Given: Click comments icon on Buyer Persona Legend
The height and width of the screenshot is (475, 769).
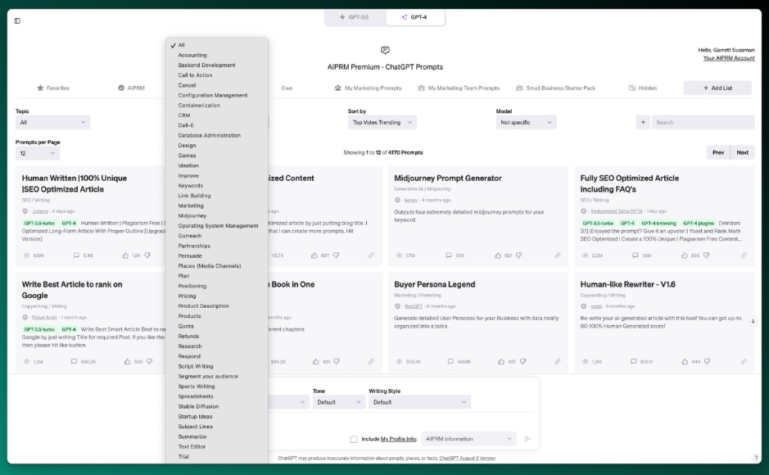Looking at the screenshot, I should (450, 362).
